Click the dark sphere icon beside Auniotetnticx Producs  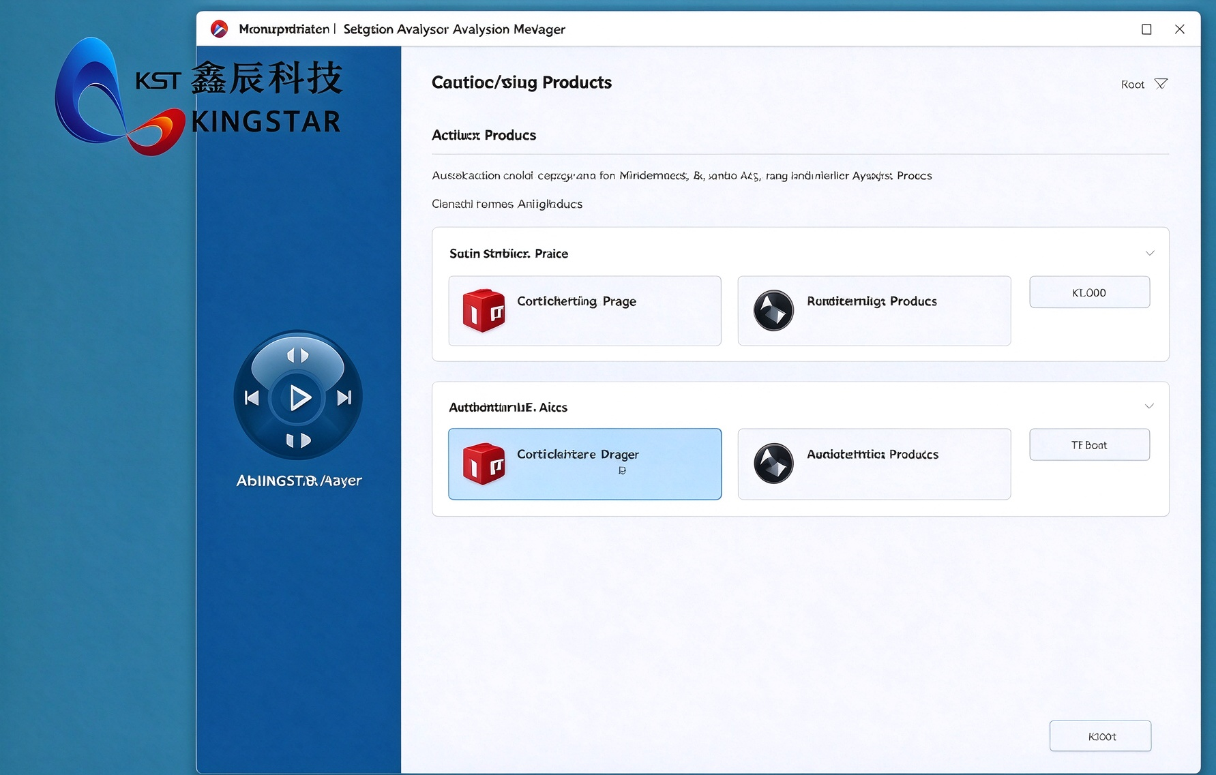(773, 464)
